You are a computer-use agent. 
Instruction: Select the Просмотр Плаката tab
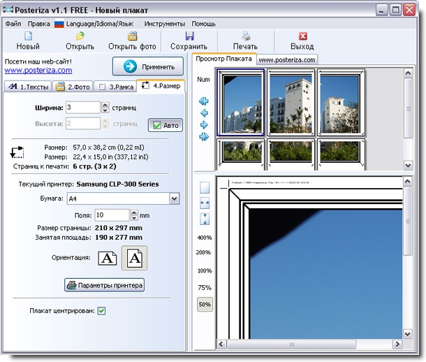point(224,59)
